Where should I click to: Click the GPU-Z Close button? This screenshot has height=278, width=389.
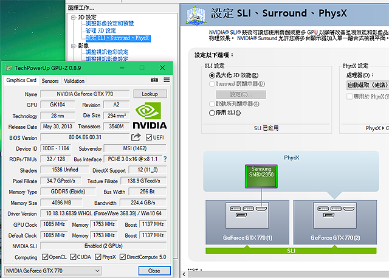(154, 271)
